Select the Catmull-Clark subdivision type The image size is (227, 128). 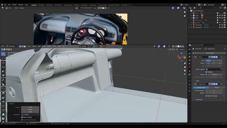[201, 88]
